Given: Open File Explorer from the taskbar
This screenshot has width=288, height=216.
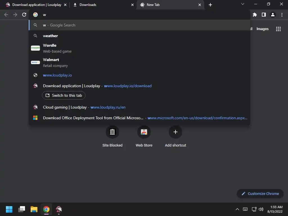Looking at the screenshot, I should point(34,209).
